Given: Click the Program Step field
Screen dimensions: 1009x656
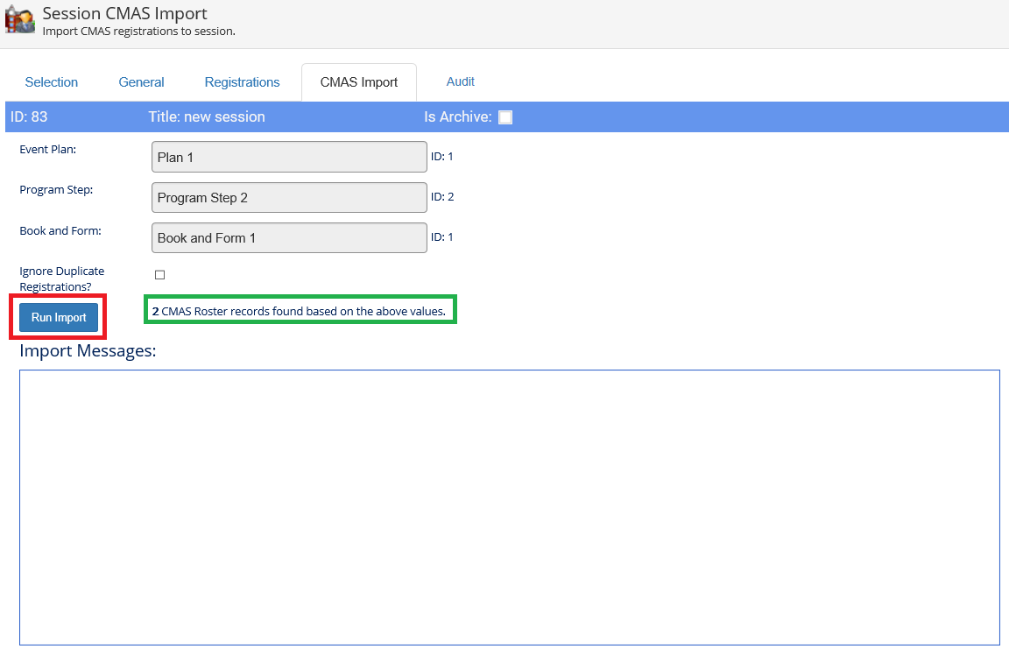Looking at the screenshot, I should click(x=289, y=198).
